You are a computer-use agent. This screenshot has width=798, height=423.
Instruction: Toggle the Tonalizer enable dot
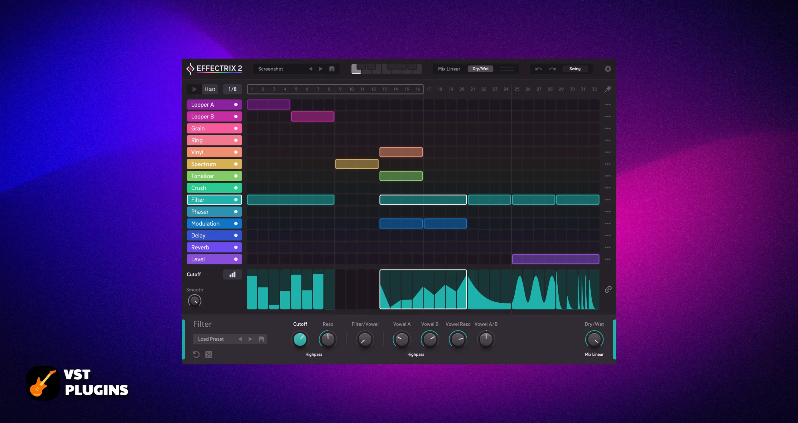coord(236,176)
